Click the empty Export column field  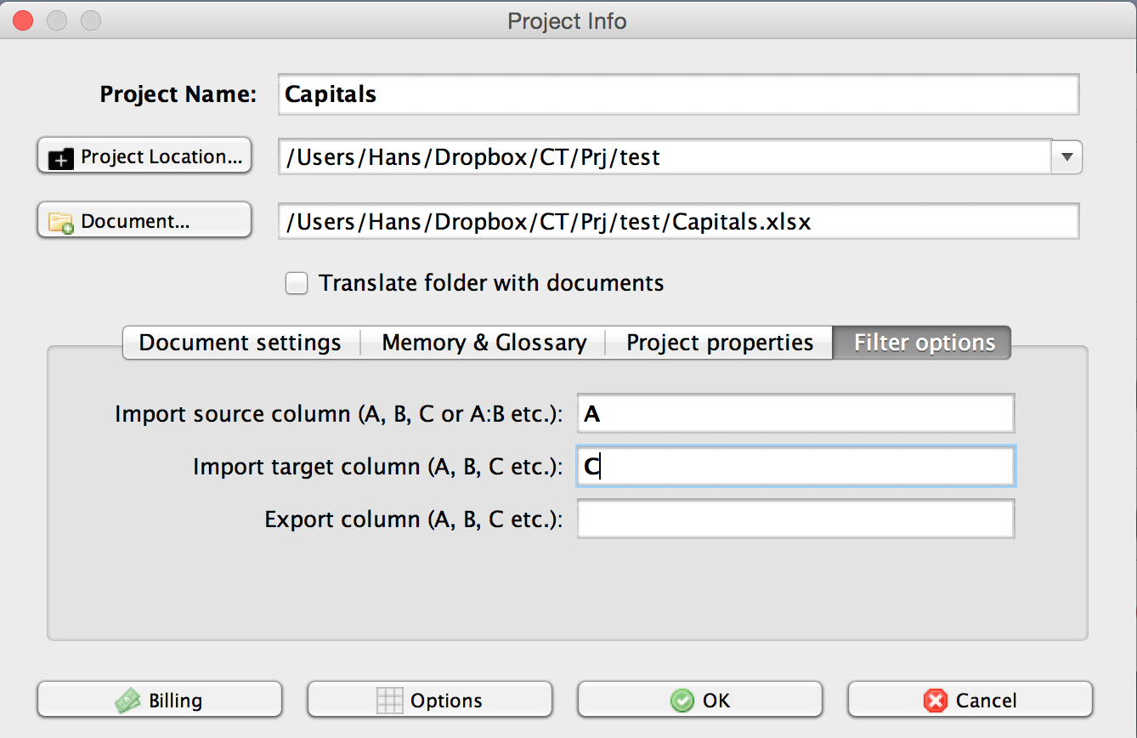click(x=795, y=519)
